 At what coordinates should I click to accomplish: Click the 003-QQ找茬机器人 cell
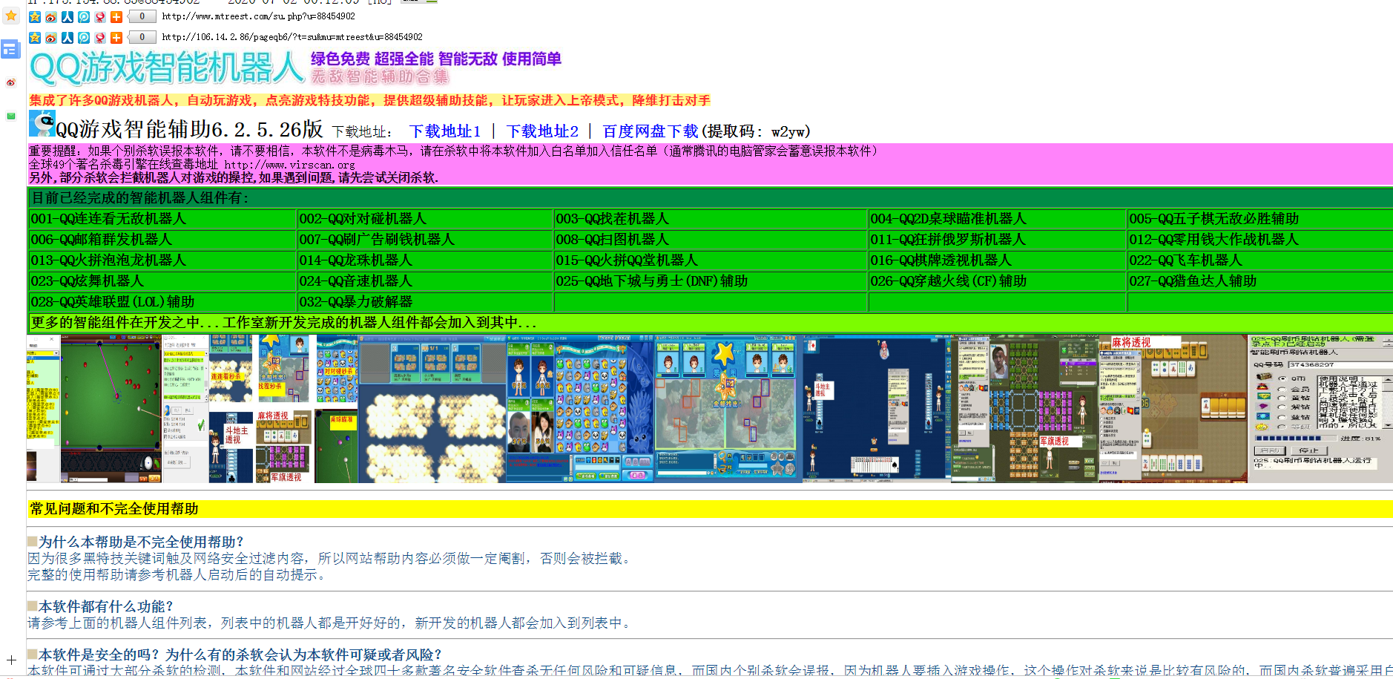click(711, 219)
